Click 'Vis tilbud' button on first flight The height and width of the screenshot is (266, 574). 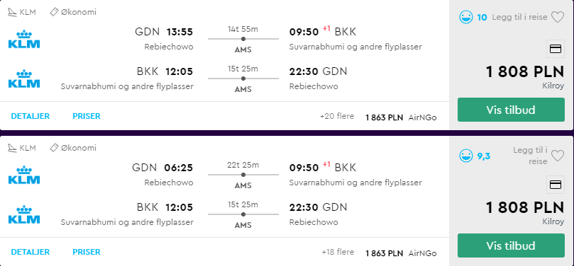(511, 110)
